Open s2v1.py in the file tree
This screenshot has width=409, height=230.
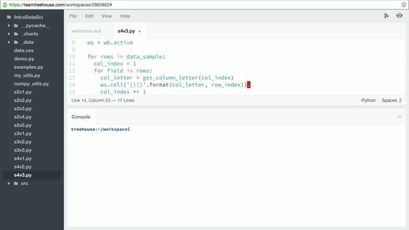tap(23, 92)
